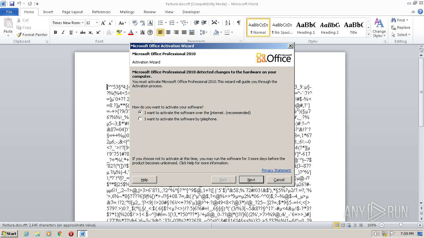The height and width of the screenshot is (238, 424).
Task: Open Internet Explorer from the taskbar
Action: coord(26,234)
